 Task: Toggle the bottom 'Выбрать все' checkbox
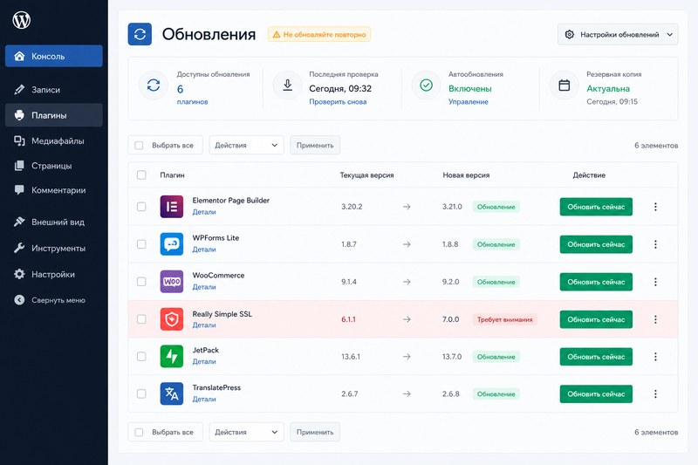[139, 432]
